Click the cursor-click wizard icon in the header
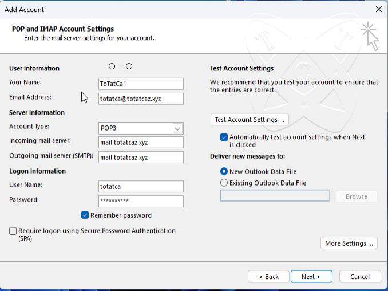This screenshot has width=388, height=291. pyautogui.click(x=370, y=36)
